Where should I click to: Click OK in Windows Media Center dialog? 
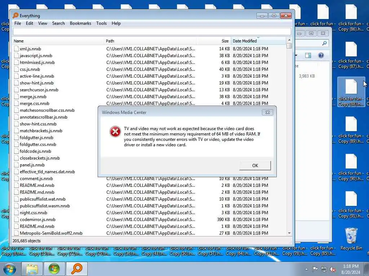[x=255, y=165]
